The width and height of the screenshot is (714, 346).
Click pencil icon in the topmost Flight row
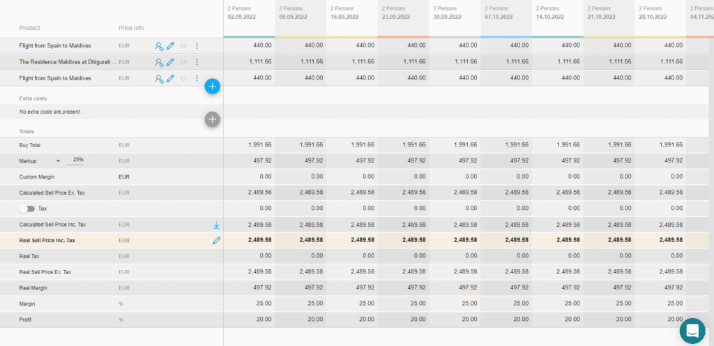170,45
